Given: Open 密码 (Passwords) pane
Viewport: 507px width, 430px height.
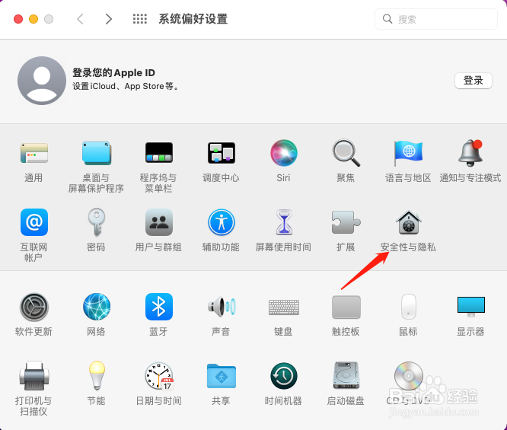Looking at the screenshot, I should [97, 222].
